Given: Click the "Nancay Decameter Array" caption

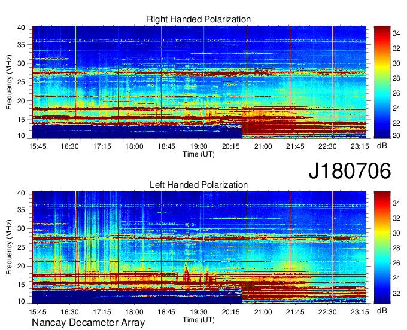Looking at the screenshot, I should click(88, 322).
